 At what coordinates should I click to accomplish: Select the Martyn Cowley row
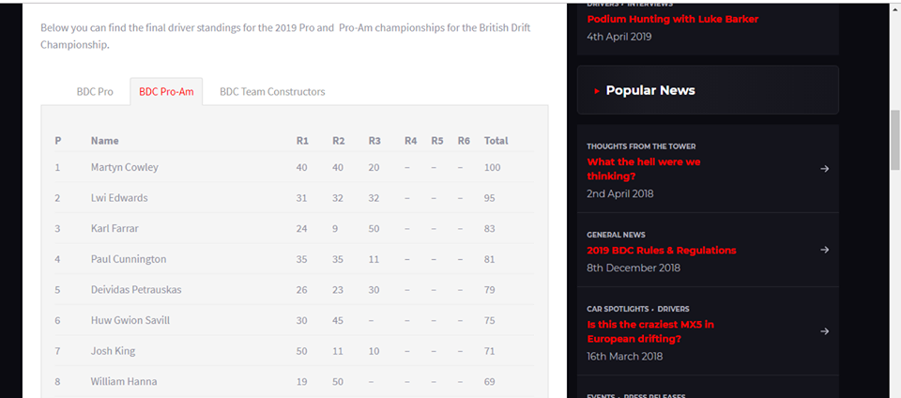294,168
